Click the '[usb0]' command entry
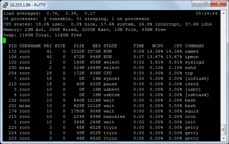This screenshot has width=229, height=144. tap(193, 89)
